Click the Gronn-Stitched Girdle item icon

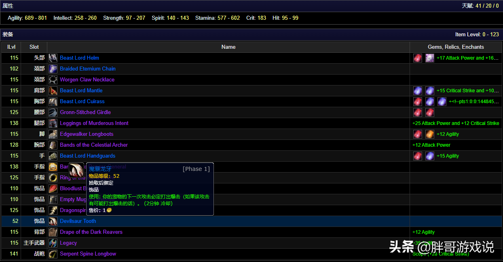53,112
